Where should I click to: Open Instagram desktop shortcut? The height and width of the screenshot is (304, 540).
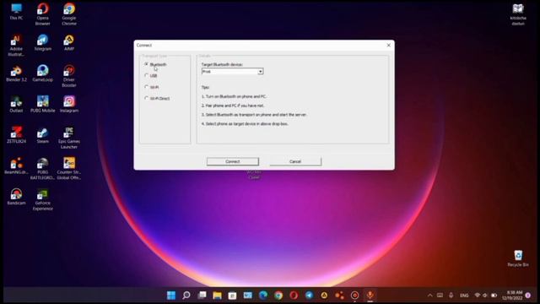[x=69, y=105]
